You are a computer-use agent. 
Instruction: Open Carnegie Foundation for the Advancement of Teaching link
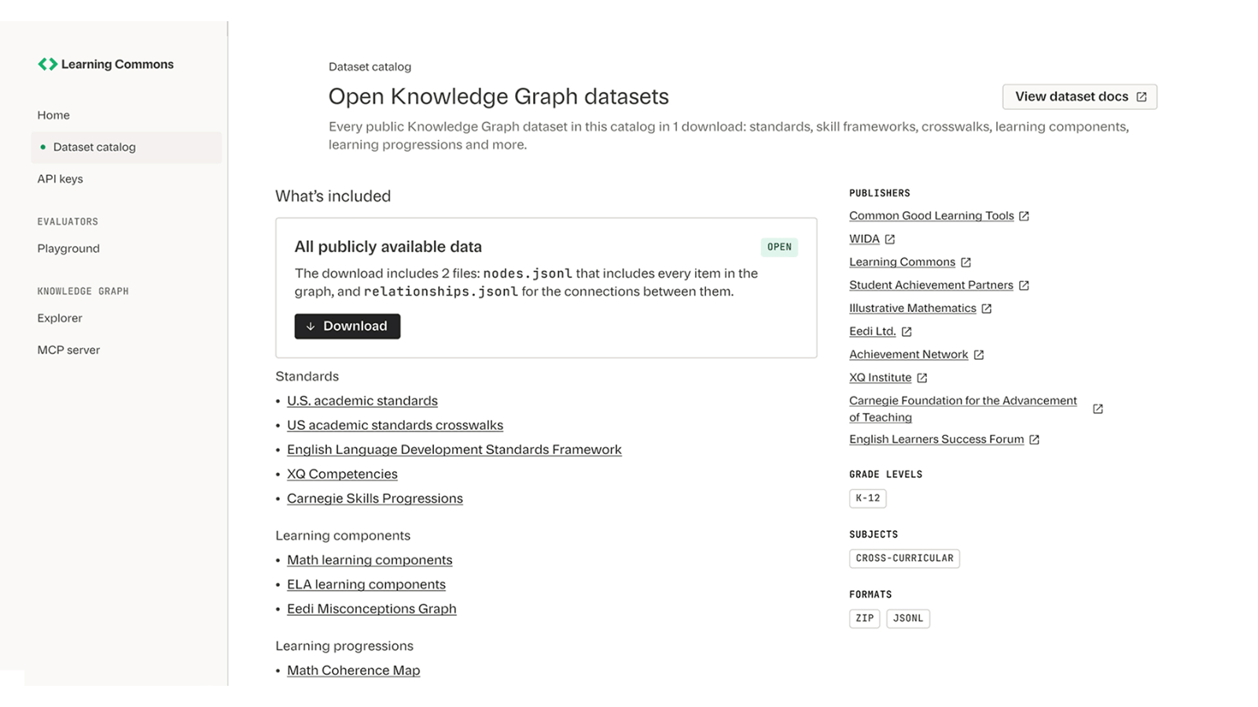coord(963,409)
